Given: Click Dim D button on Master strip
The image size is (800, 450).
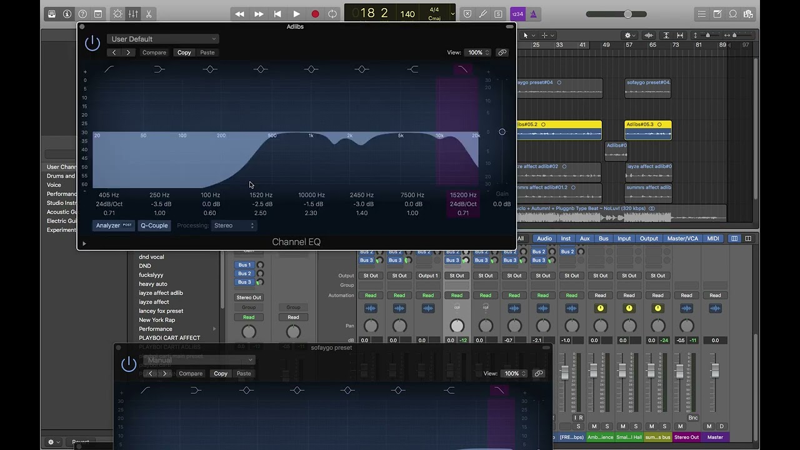Looking at the screenshot, I should [721, 426].
